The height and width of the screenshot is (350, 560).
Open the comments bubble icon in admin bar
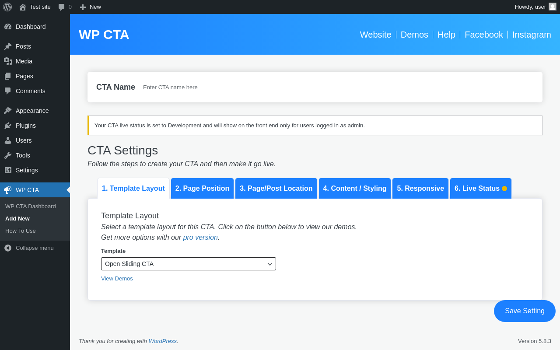[62, 7]
